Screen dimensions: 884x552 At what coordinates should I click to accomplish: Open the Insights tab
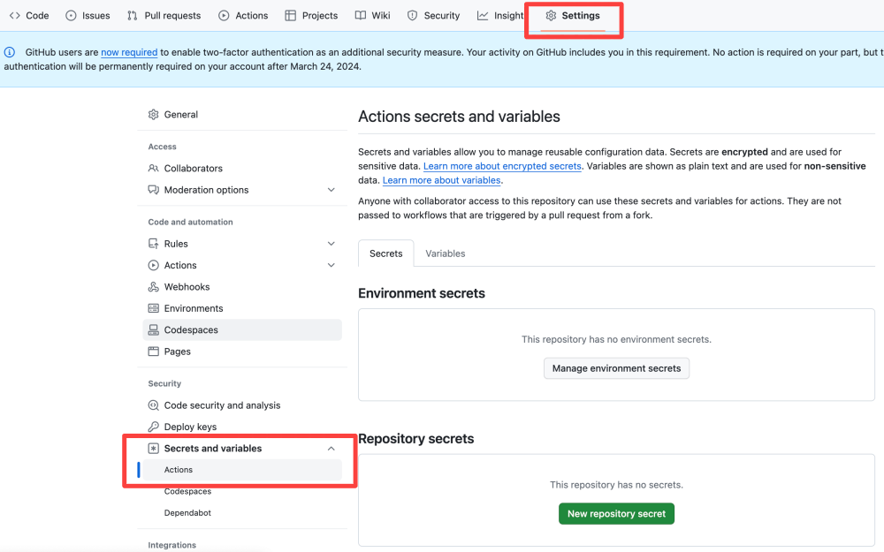click(500, 16)
